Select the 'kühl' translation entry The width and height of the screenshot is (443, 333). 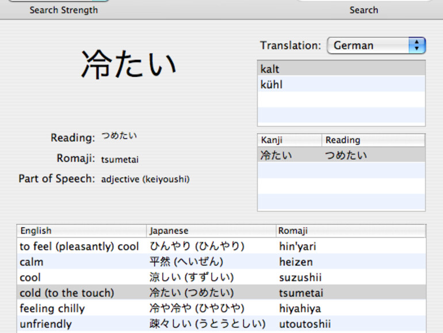(341, 85)
